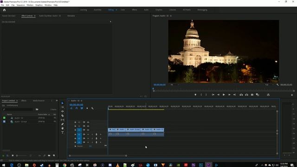Switch to the Effects workspace tab
This screenshot has width=297, height=167.
pyautogui.click(x=135, y=10)
